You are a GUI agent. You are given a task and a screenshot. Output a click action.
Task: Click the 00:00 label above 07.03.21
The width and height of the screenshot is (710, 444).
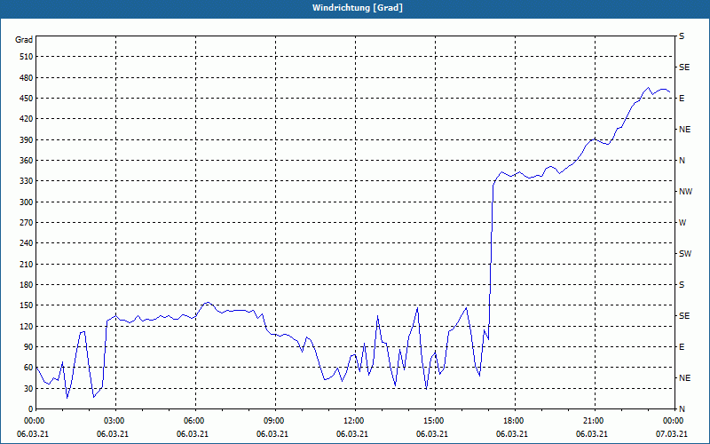pos(674,421)
